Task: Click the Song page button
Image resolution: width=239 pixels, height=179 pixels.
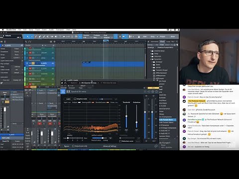Action: tap(152, 36)
